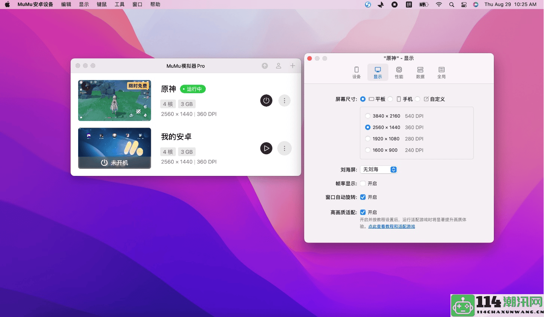Open the 窗口 menu
This screenshot has height=317, width=544.
click(x=137, y=4)
